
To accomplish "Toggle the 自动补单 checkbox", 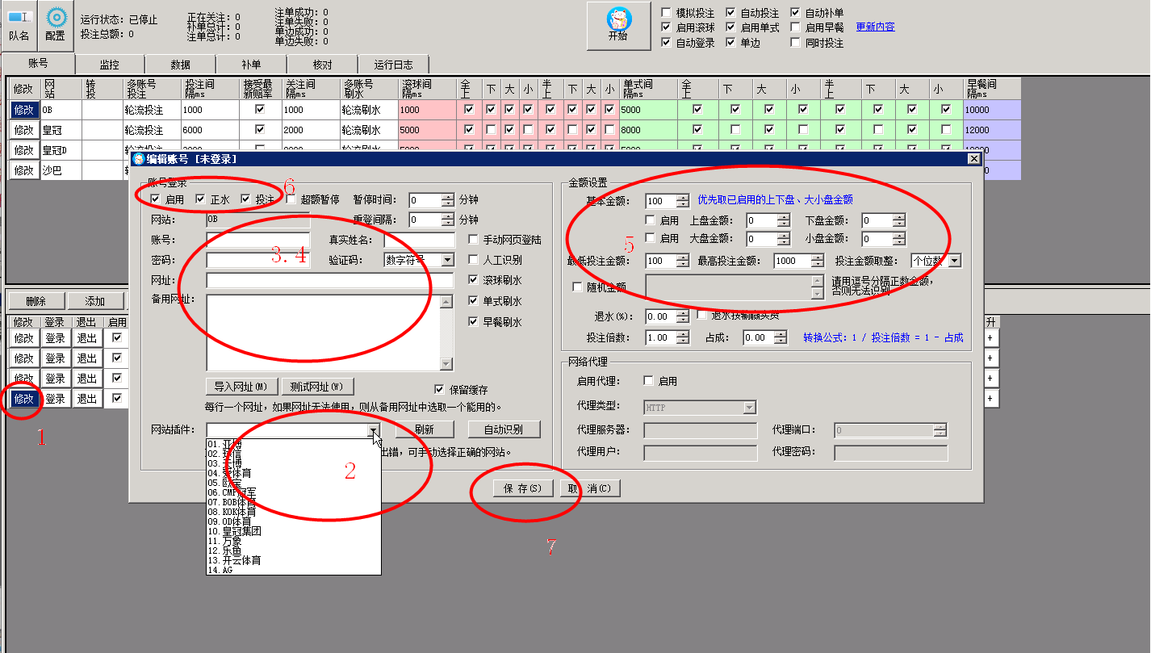I will pos(795,13).
